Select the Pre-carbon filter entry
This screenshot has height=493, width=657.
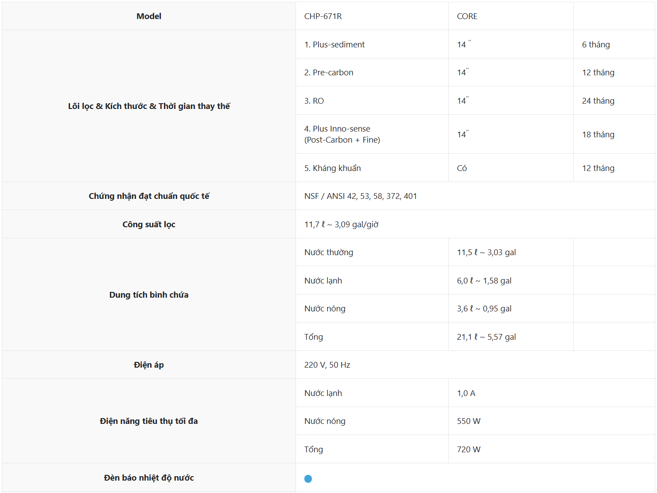pos(329,73)
